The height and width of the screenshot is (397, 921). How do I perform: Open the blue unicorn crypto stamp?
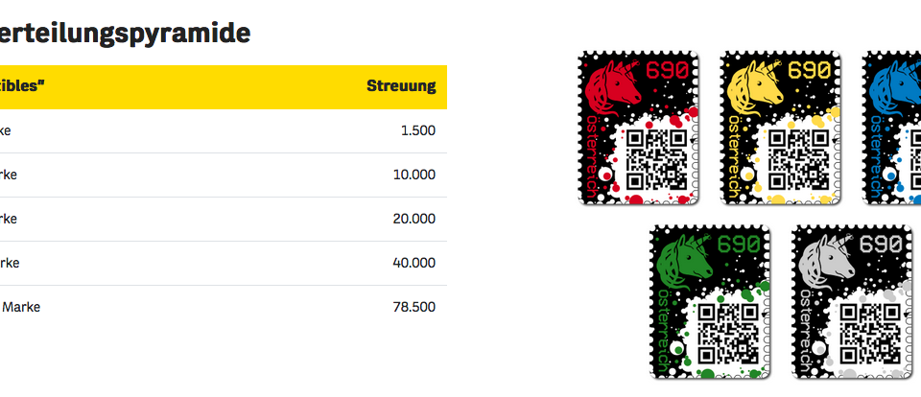click(891, 128)
